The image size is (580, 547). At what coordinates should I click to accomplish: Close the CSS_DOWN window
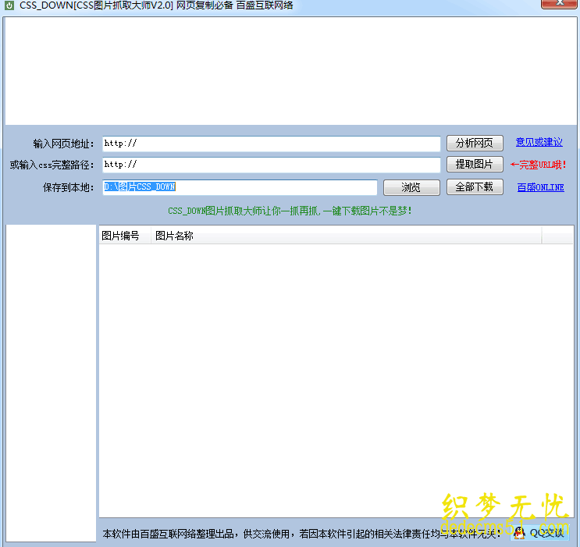click(560, 5)
